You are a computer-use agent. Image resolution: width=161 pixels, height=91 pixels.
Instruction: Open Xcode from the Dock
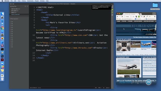[x=2, y=42]
